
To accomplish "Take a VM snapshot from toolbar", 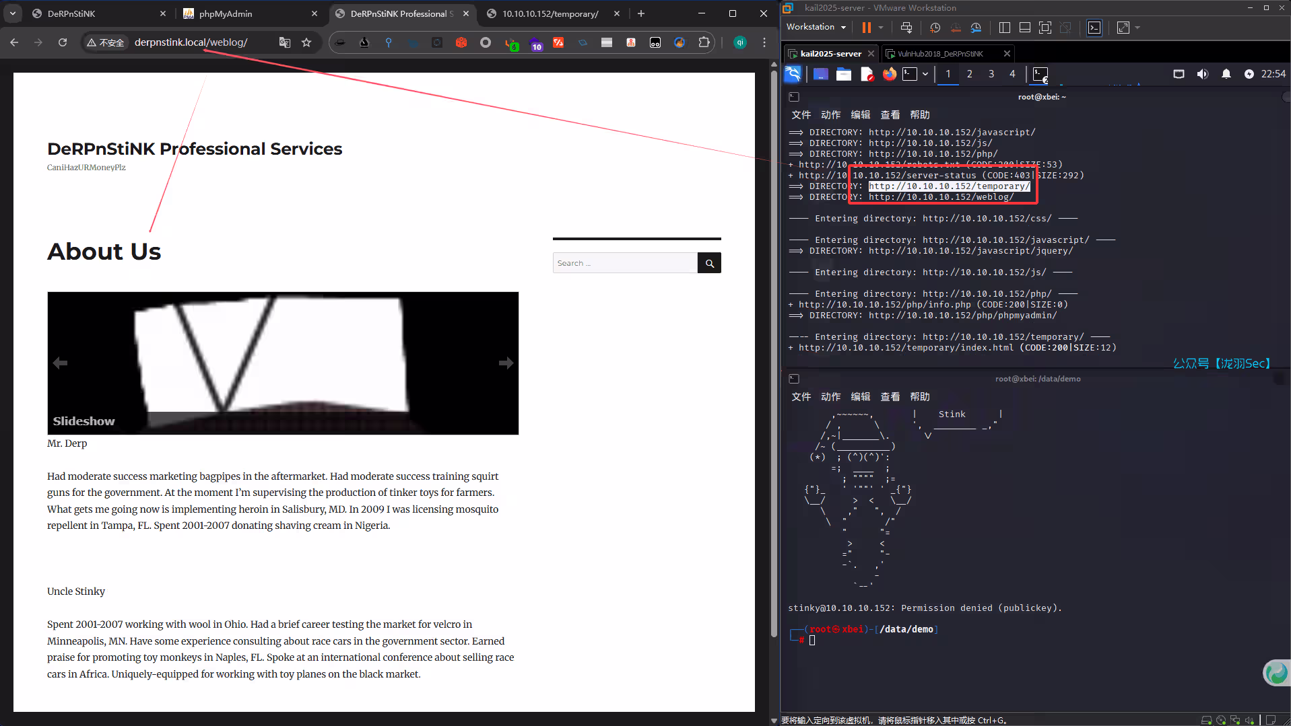I will coord(935,28).
